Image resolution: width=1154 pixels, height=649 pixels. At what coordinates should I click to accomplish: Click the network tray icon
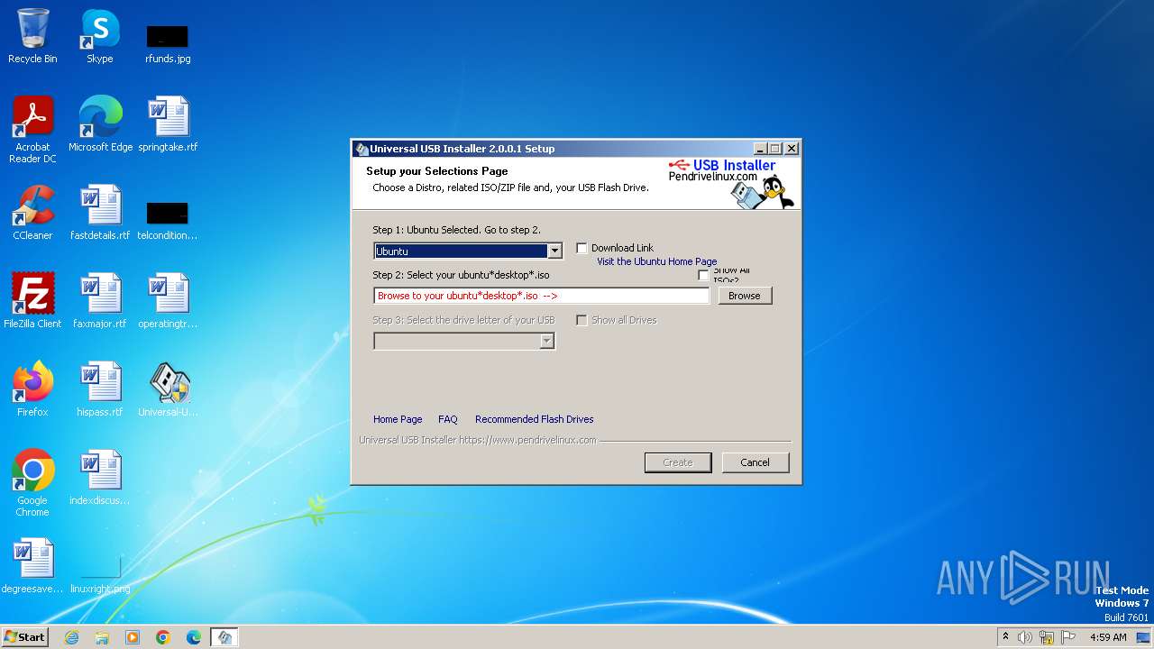(x=1047, y=637)
